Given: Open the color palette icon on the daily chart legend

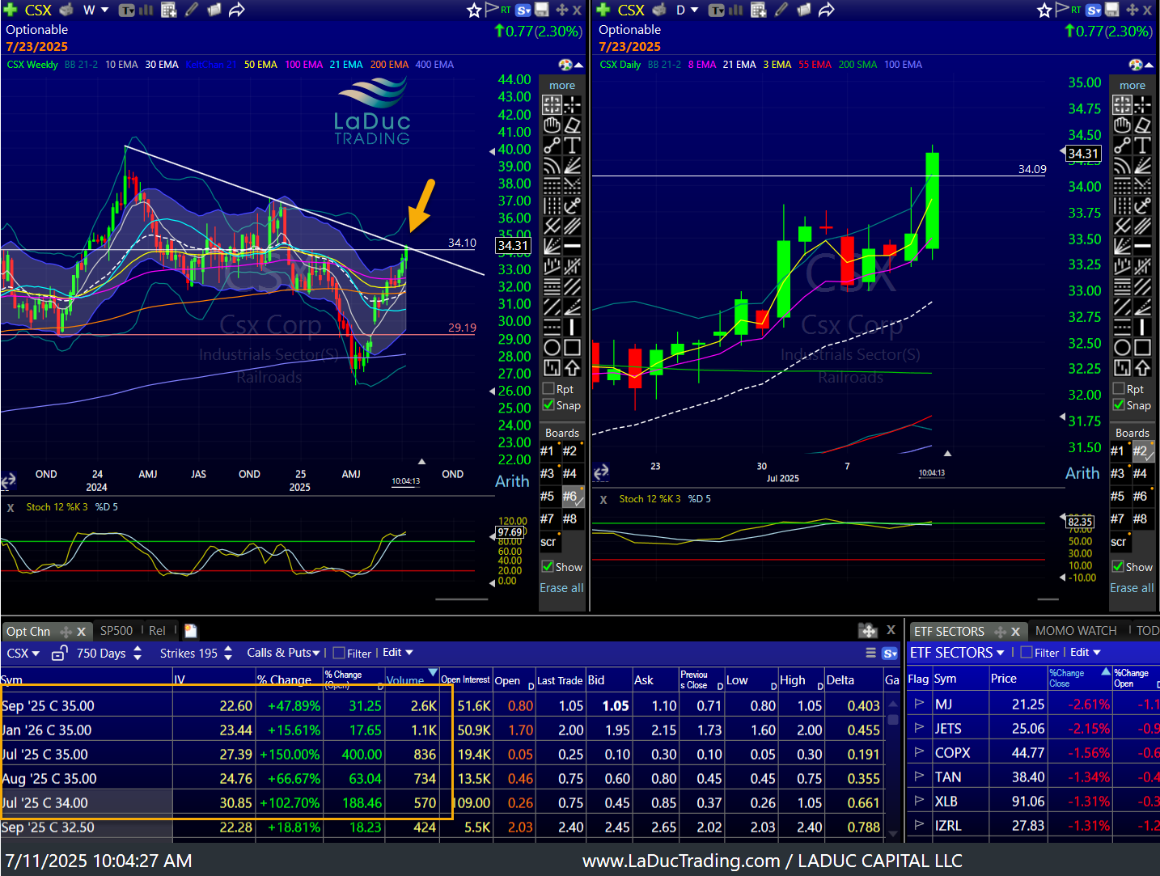Looking at the screenshot, I should pyautogui.click(x=1135, y=65).
